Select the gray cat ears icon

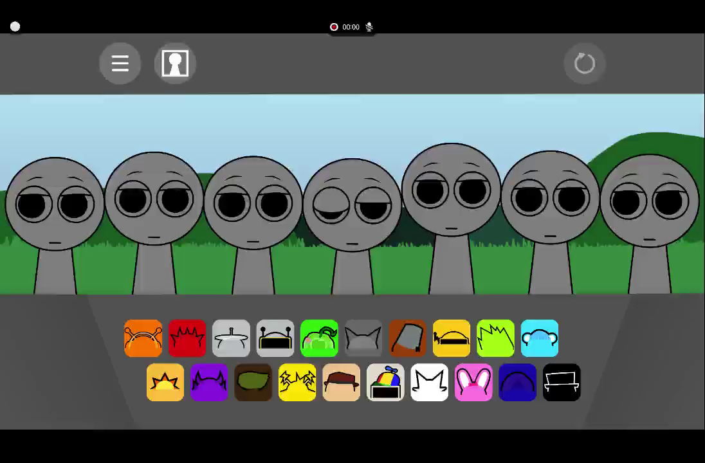363,338
